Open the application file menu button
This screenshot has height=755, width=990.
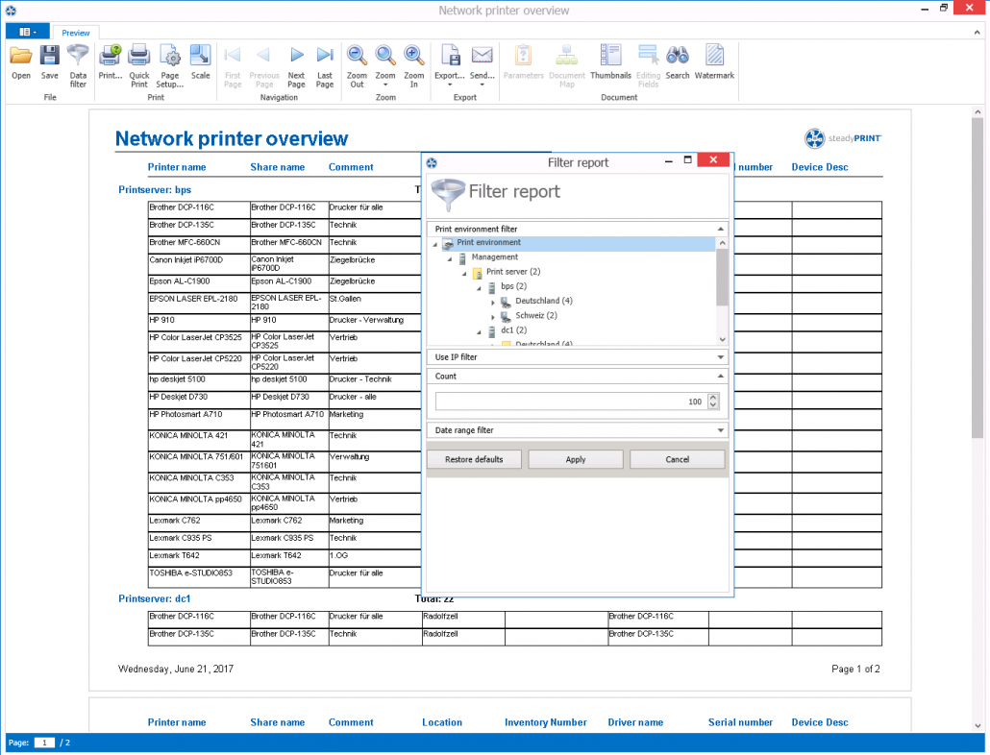point(27,32)
